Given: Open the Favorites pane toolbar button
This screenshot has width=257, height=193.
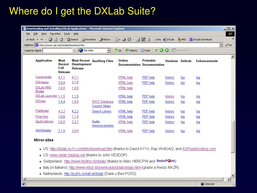Looking at the screenshot, I should [x=89, y=39].
